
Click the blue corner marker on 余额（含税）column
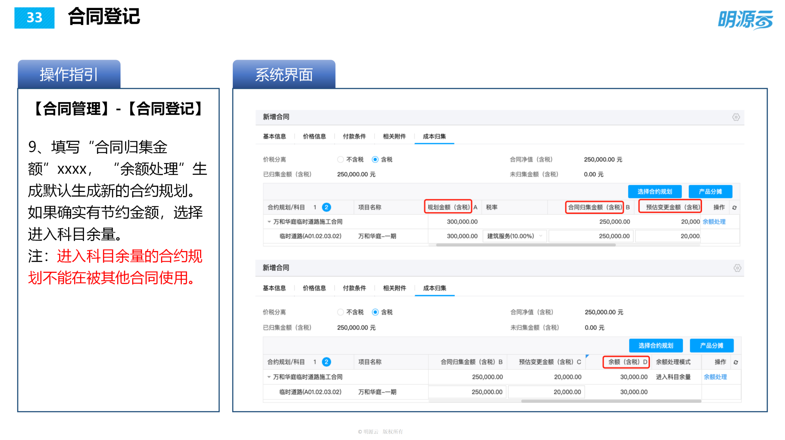(x=587, y=356)
